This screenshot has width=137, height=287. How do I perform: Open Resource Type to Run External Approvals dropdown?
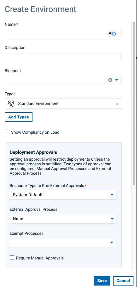(x=63, y=195)
